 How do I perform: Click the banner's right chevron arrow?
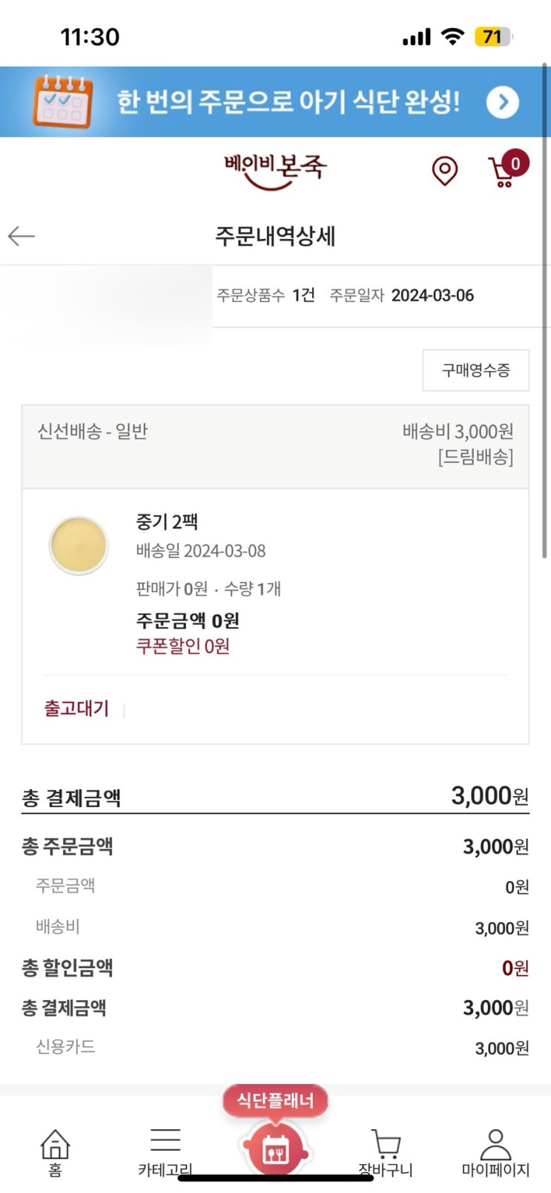(502, 102)
